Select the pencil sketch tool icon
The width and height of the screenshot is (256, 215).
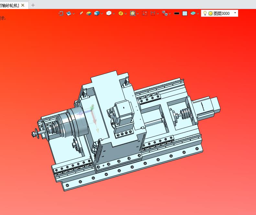tap(81, 13)
